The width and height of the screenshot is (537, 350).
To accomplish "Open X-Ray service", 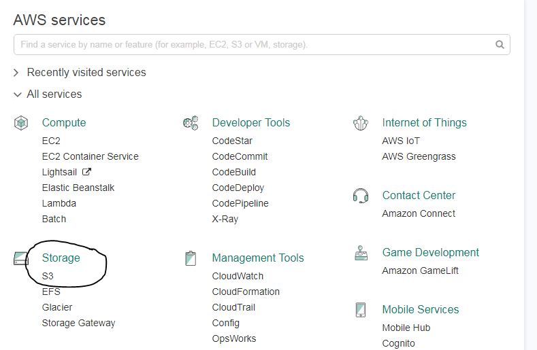I will click(225, 219).
